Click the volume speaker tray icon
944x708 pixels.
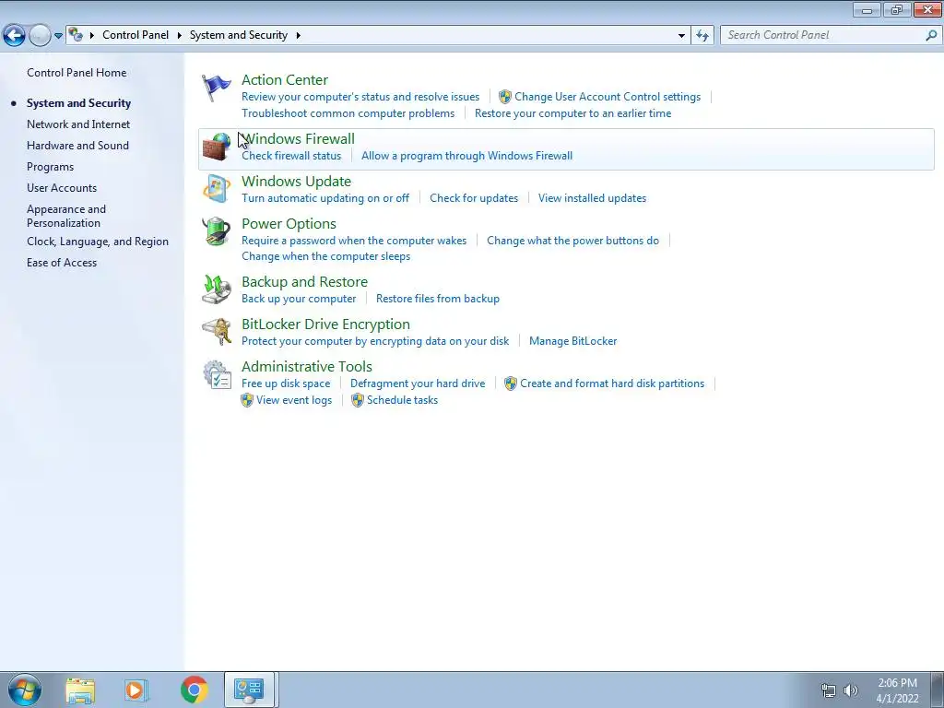(850, 690)
